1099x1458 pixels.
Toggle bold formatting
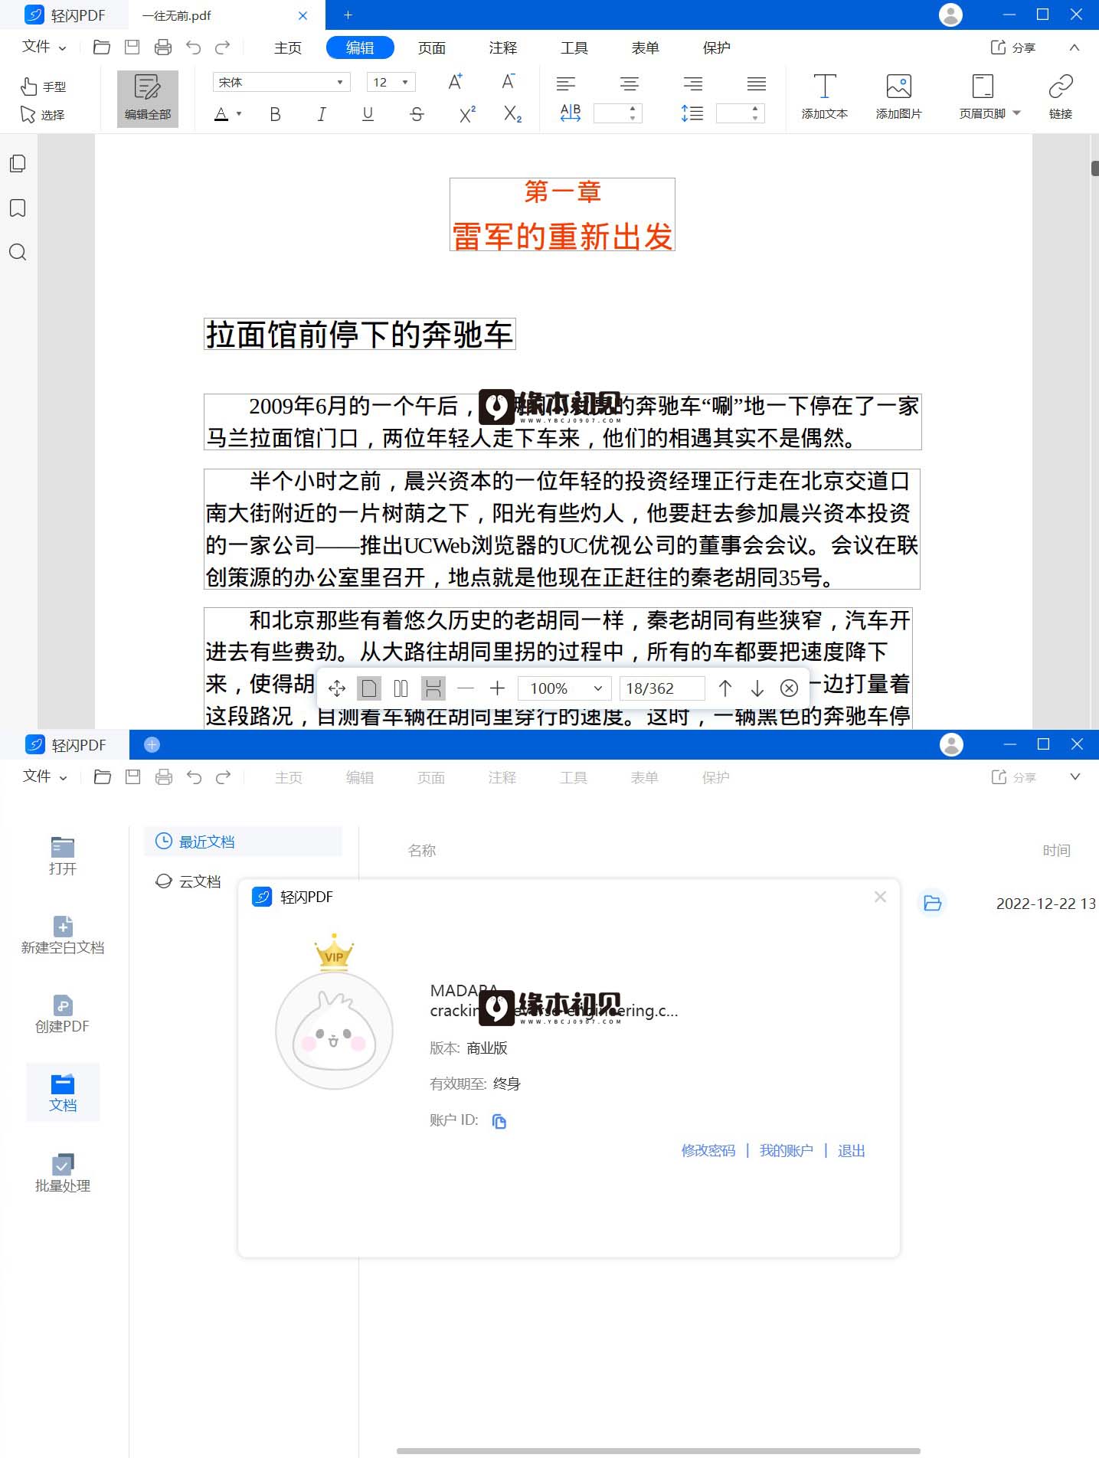pos(275,114)
